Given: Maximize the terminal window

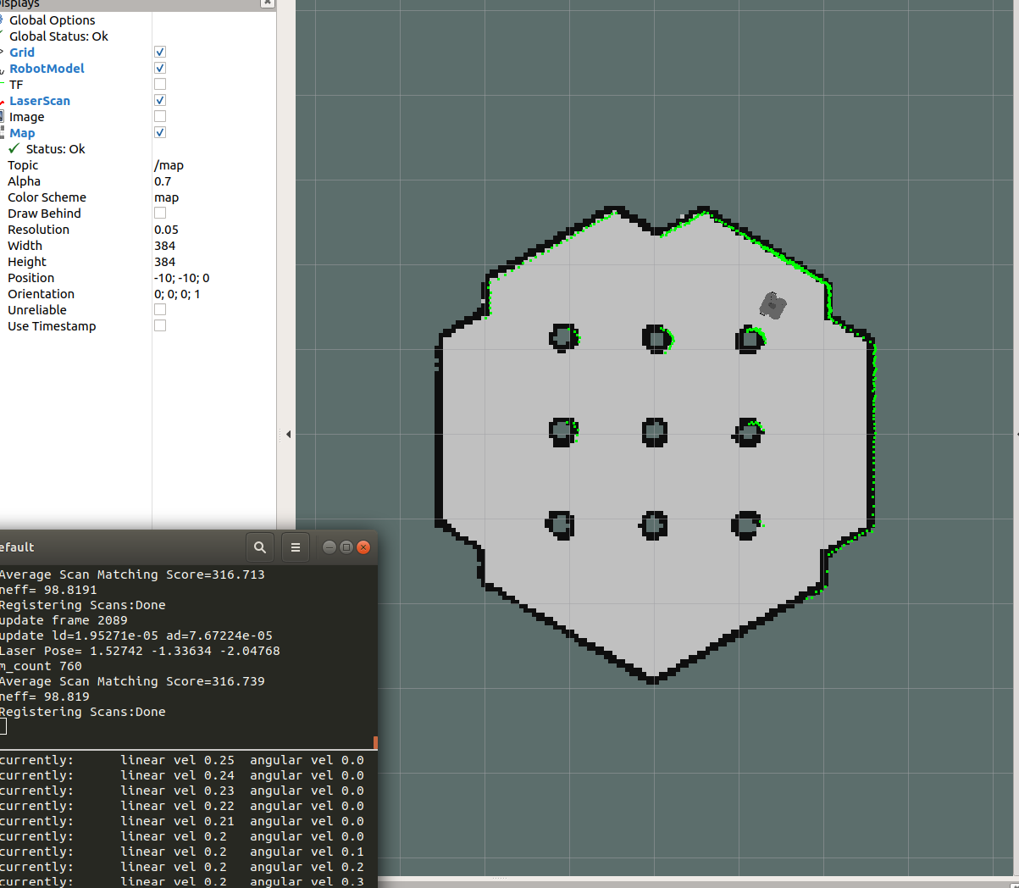Looking at the screenshot, I should click(x=346, y=547).
